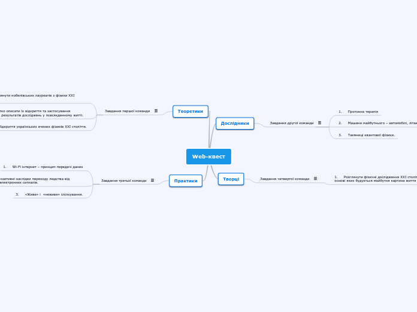Viewport: 417px width, 312px height.
Task: Open notes icon beside Завдання третьої команди
Action: pyautogui.click(x=152, y=181)
